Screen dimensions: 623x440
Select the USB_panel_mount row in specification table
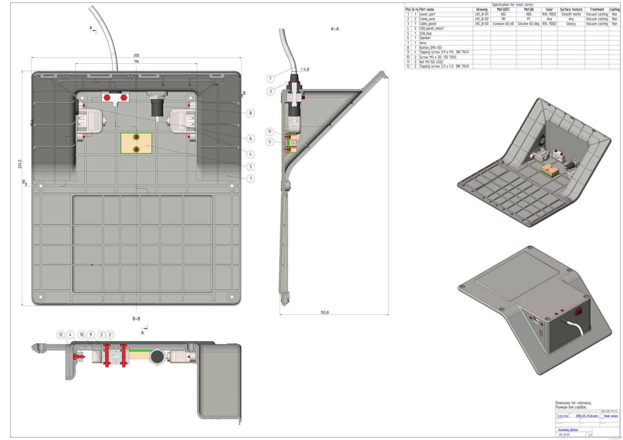coord(431,29)
